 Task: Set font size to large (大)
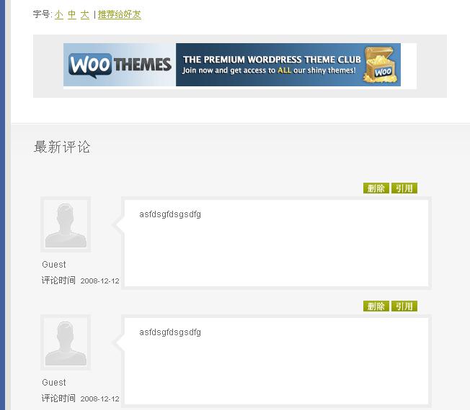[85, 14]
